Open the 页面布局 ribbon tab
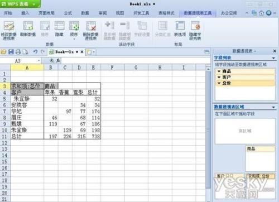 point(46,13)
